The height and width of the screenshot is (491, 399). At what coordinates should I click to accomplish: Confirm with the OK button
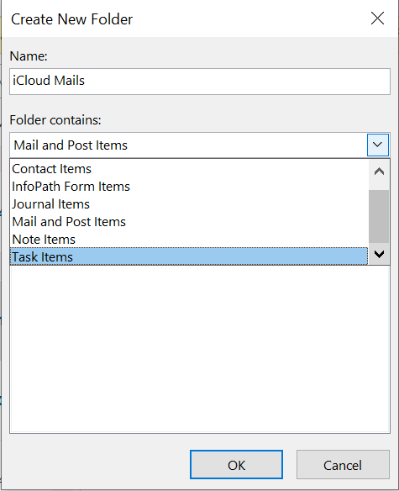(236, 465)
